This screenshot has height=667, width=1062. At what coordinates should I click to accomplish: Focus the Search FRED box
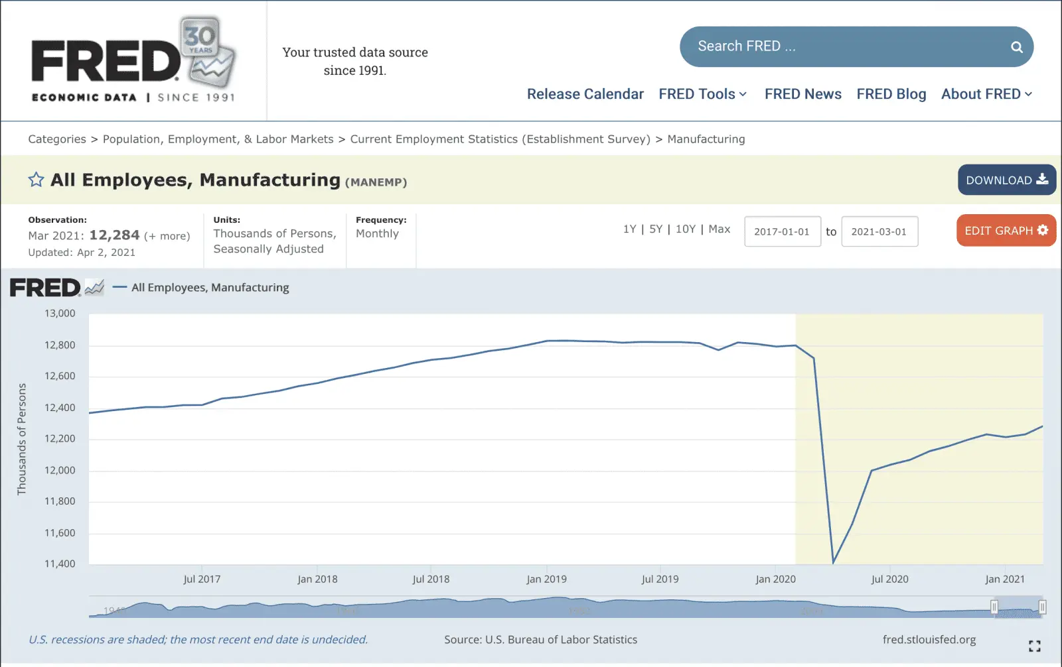tap(843, 46)
